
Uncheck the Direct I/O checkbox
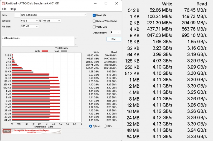(x=94, y=15)
